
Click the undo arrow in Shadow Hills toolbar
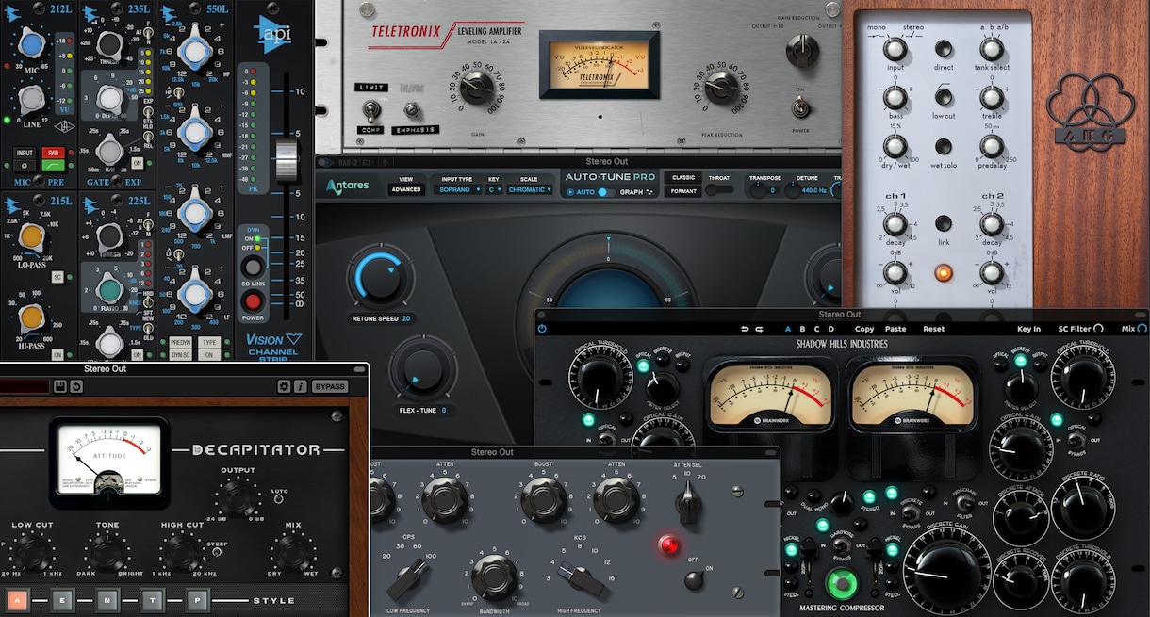(746, 329)
